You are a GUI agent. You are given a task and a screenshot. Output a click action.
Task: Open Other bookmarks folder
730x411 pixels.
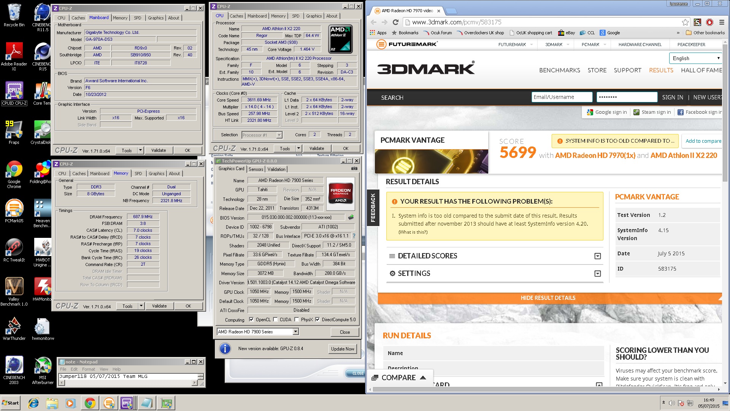(705, 33)
